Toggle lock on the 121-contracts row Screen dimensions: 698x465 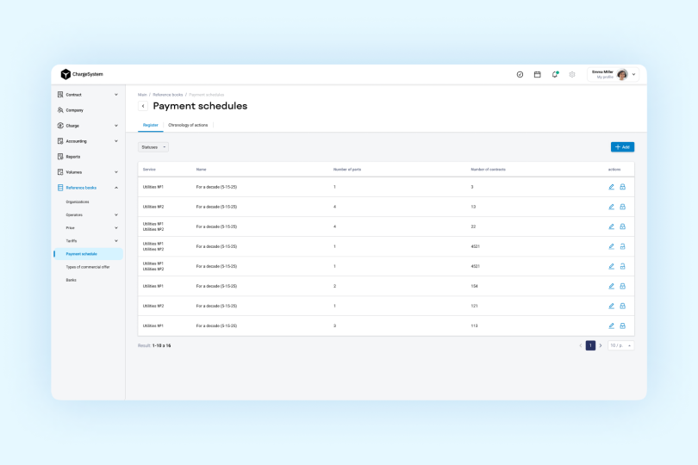point(622,306)
